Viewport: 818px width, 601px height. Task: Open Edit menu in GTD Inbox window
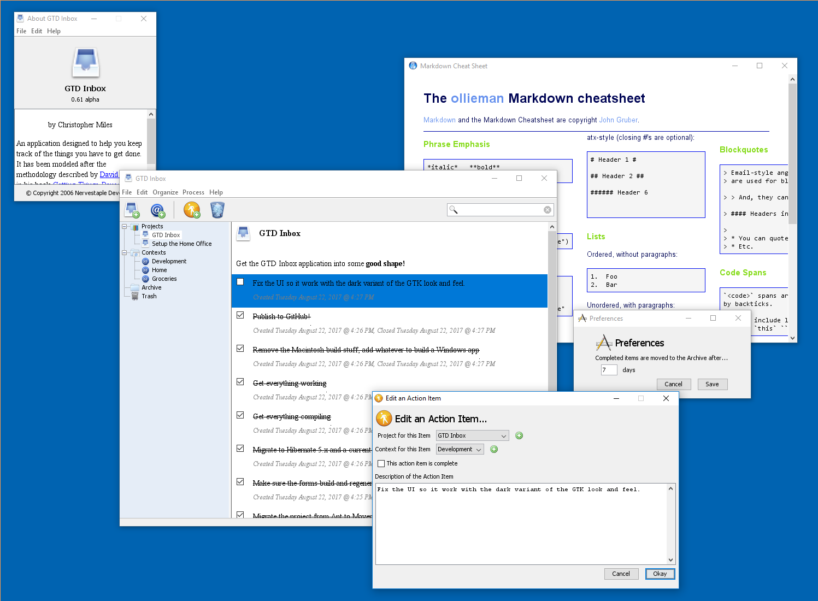(x=142, y=192)
